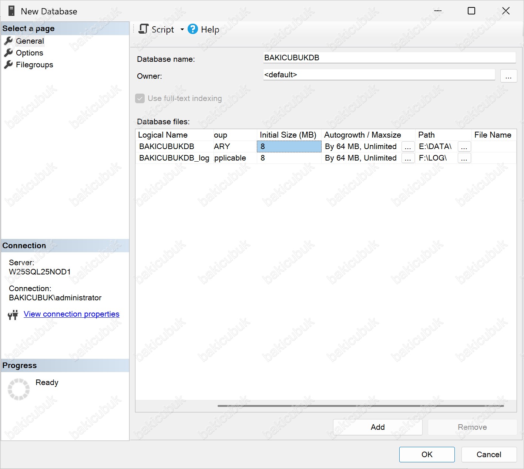Click the Ready progress spinner icon
The width and height of the screenshot is (524, 469).
pyautogui.click(x=19, y=389)
